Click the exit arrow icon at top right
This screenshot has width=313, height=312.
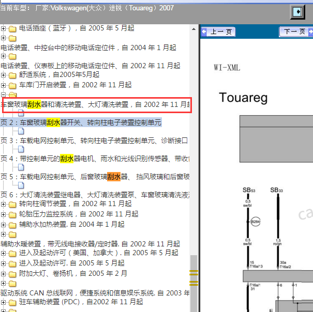pos(297,12)
